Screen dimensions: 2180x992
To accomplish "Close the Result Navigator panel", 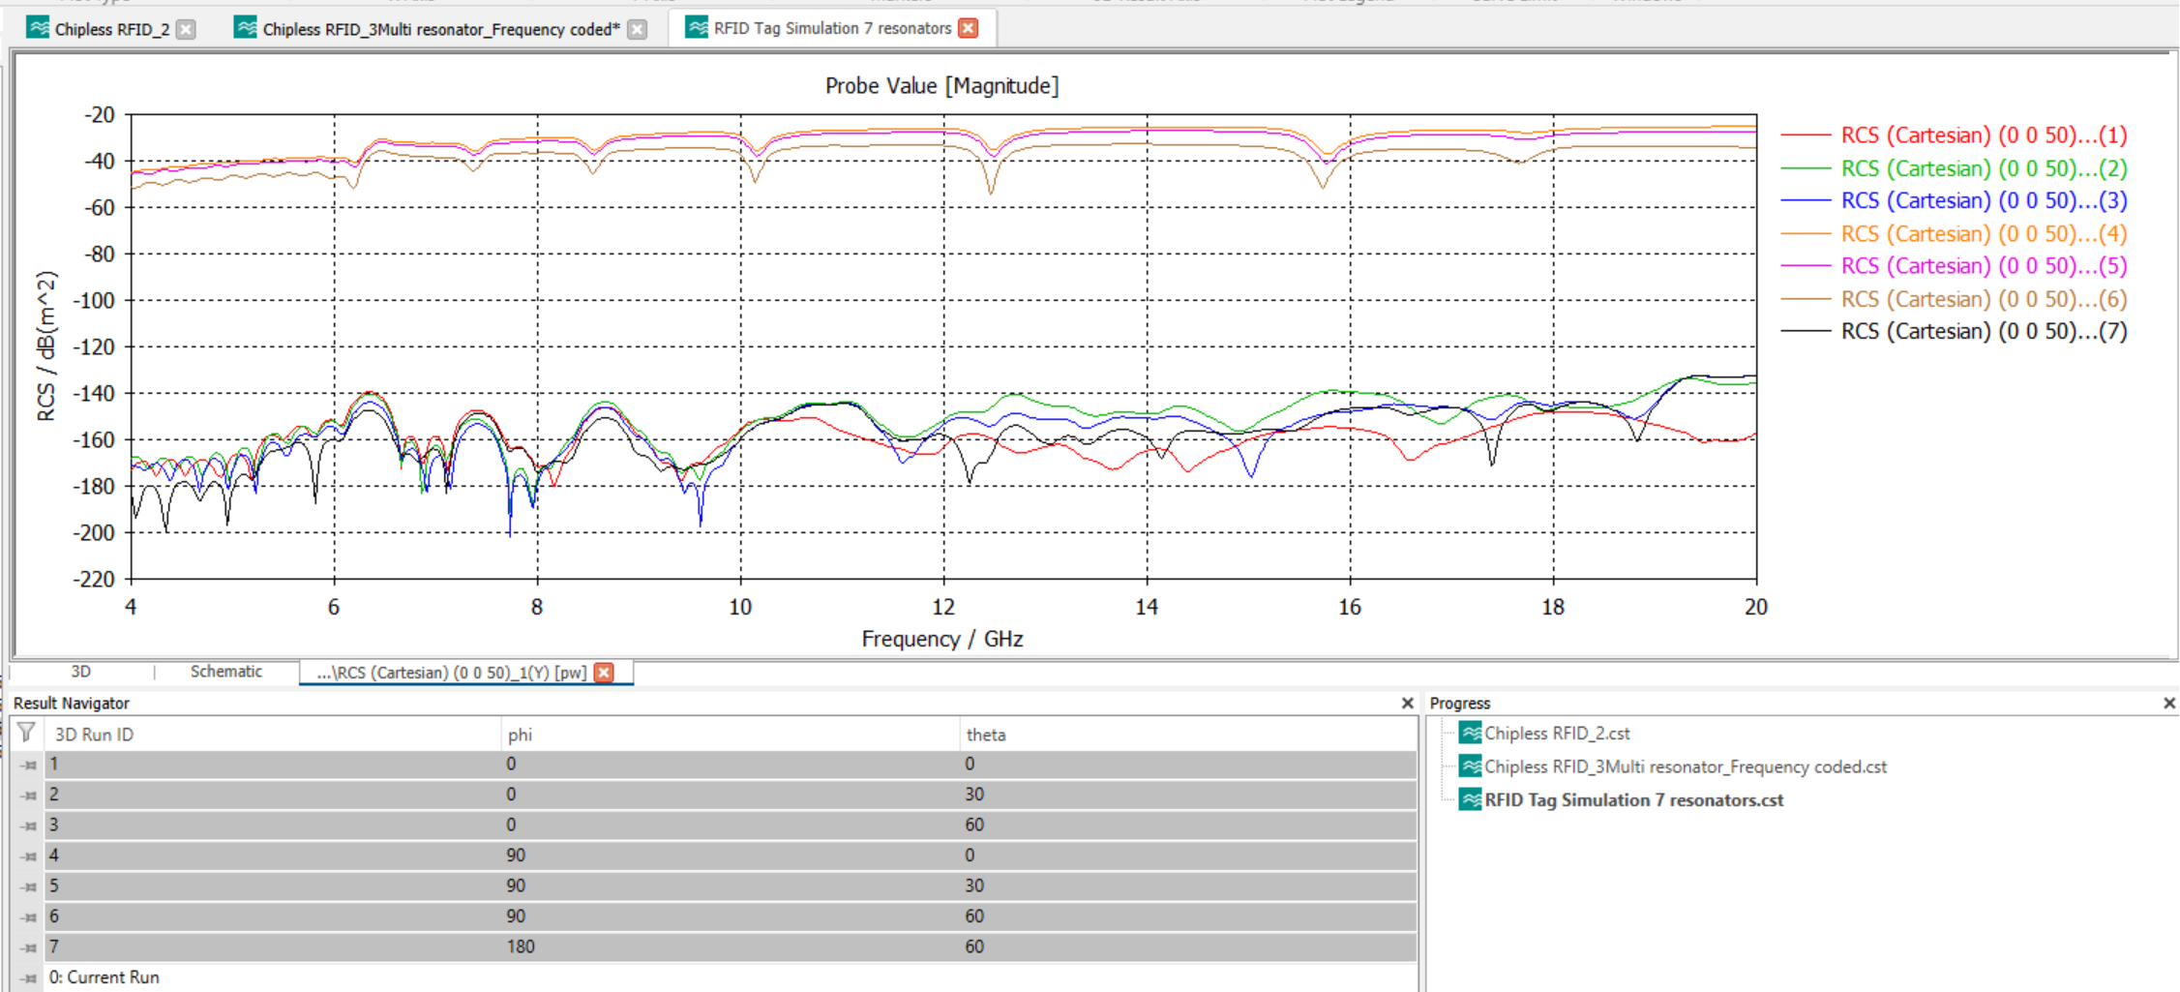I will pos(1407,704).
